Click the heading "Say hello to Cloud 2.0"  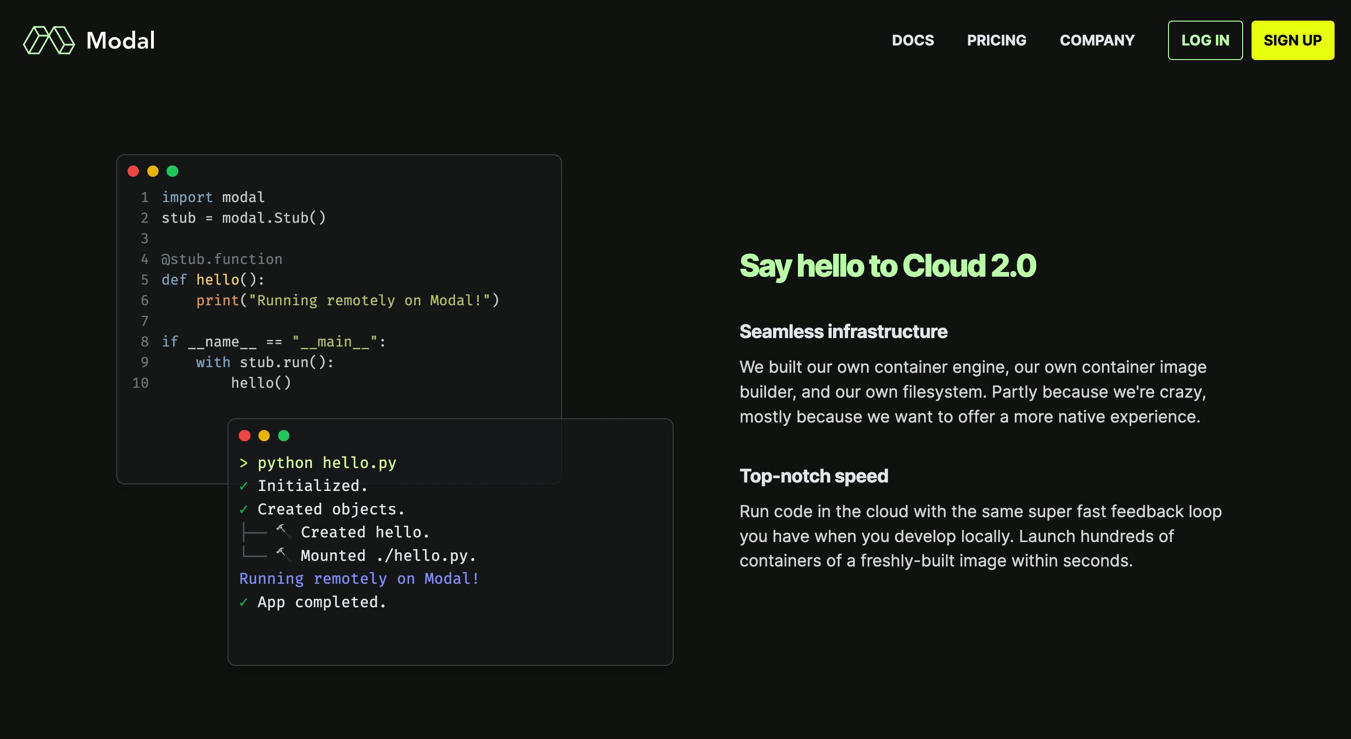point(888,266)
